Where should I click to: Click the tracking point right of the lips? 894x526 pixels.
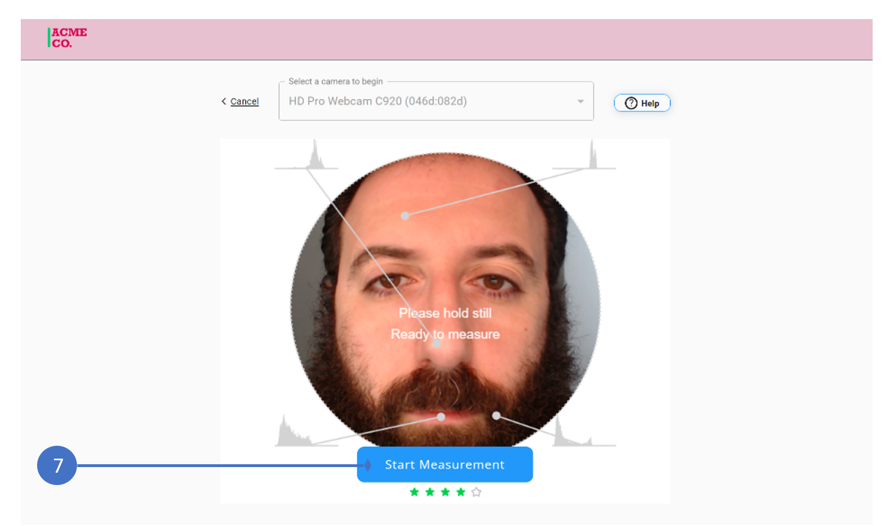[x=496, y=415]
